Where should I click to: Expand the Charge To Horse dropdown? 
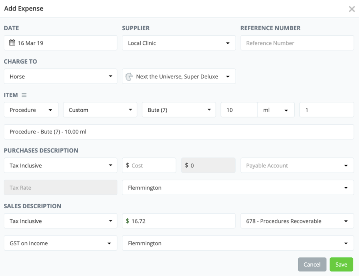coord(60,77)
